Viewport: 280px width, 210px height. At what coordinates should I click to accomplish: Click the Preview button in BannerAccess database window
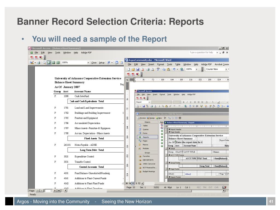pos(142,118)
